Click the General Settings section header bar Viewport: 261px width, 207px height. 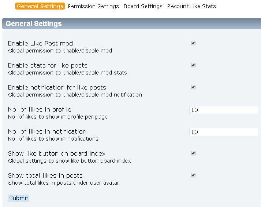(131, 24)
